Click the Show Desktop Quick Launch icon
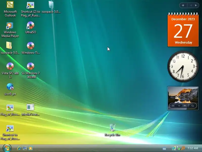Image resolution: width=202 pixels, height=152 pixels. 25,148
